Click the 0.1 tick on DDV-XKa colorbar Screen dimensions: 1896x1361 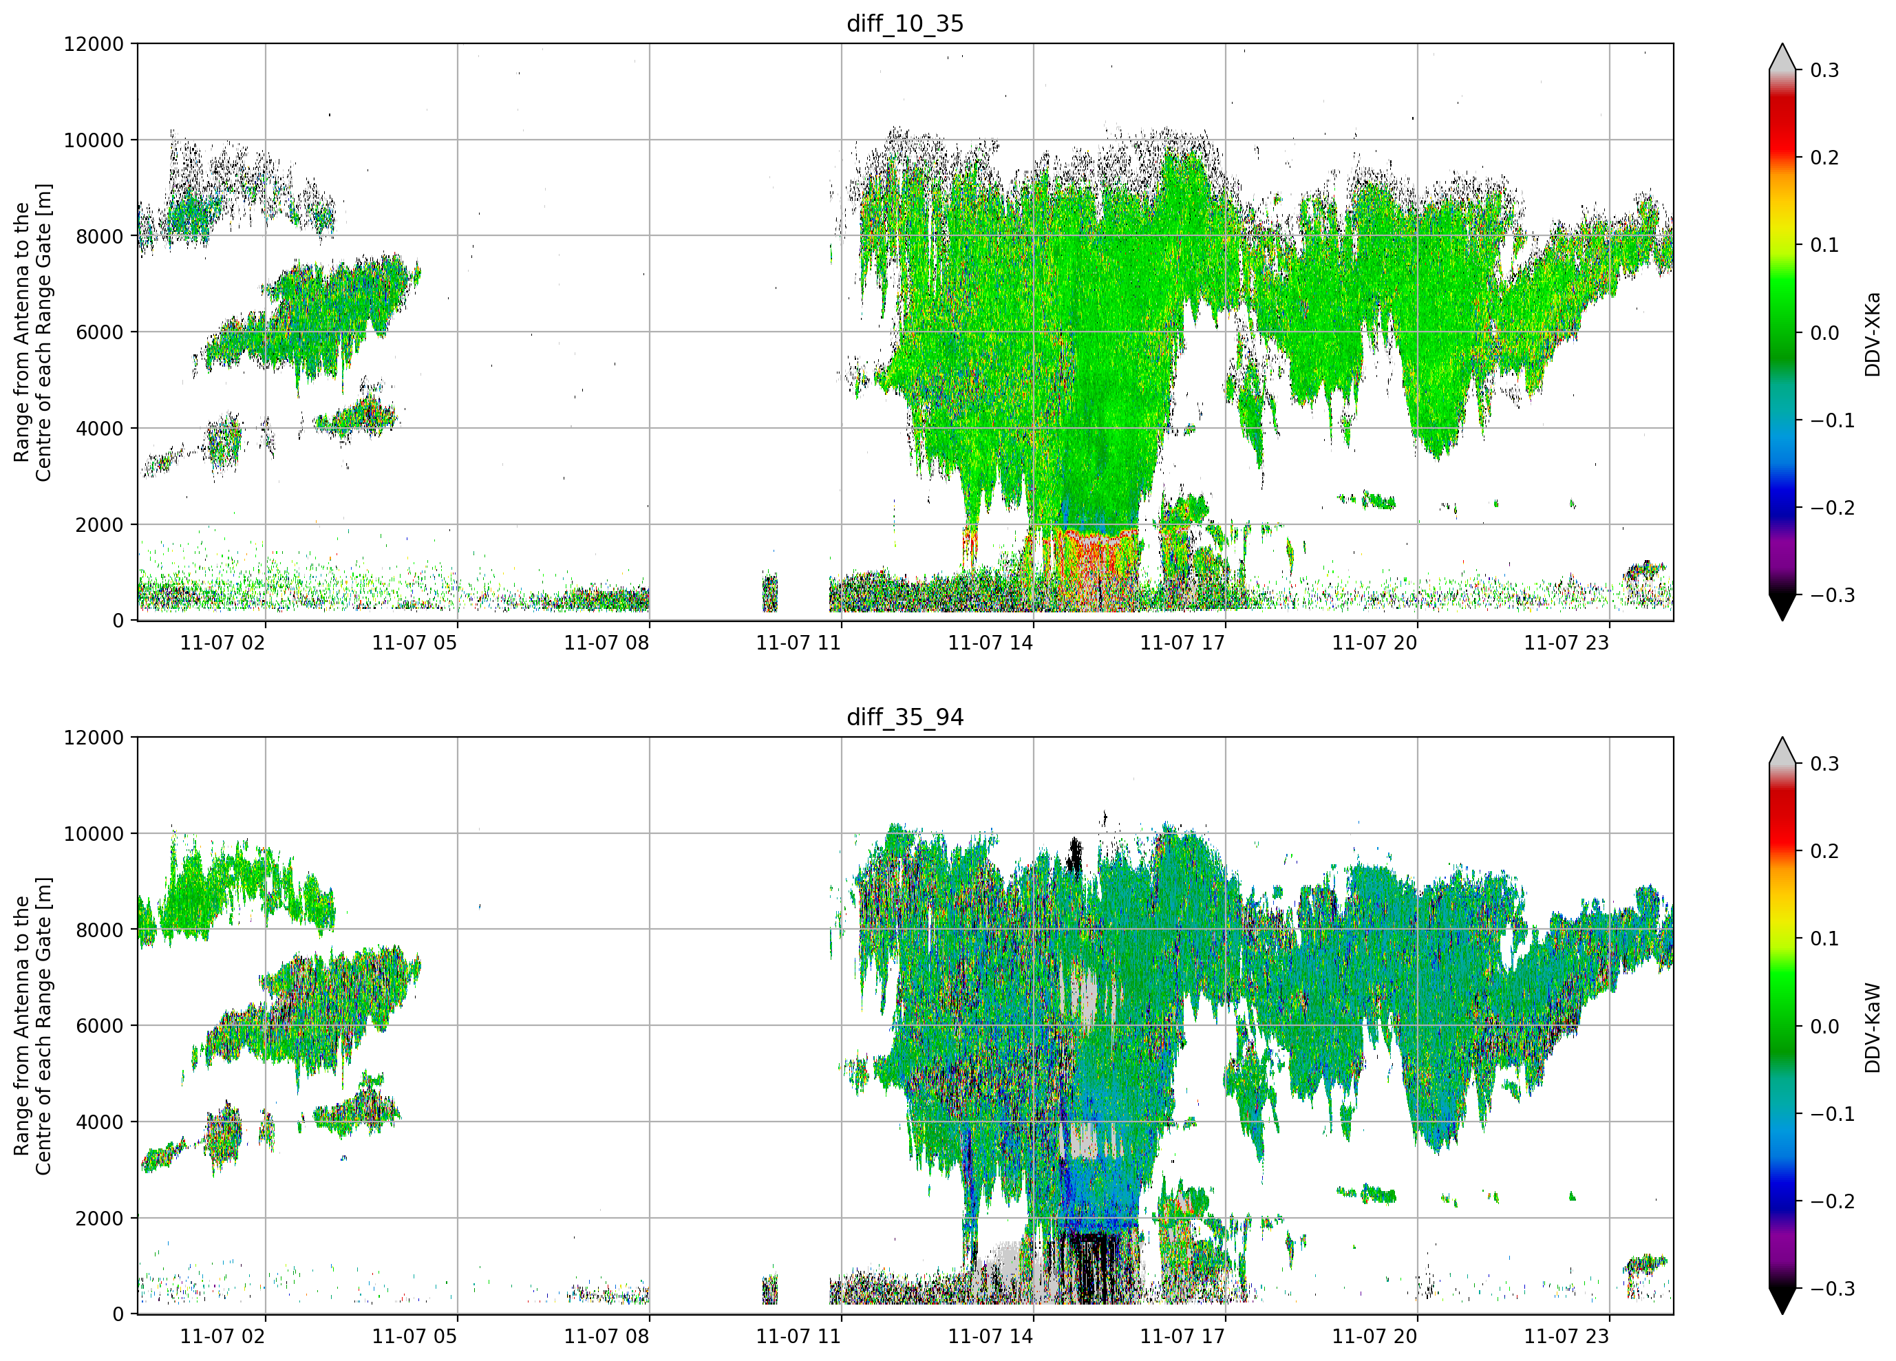1824,245
